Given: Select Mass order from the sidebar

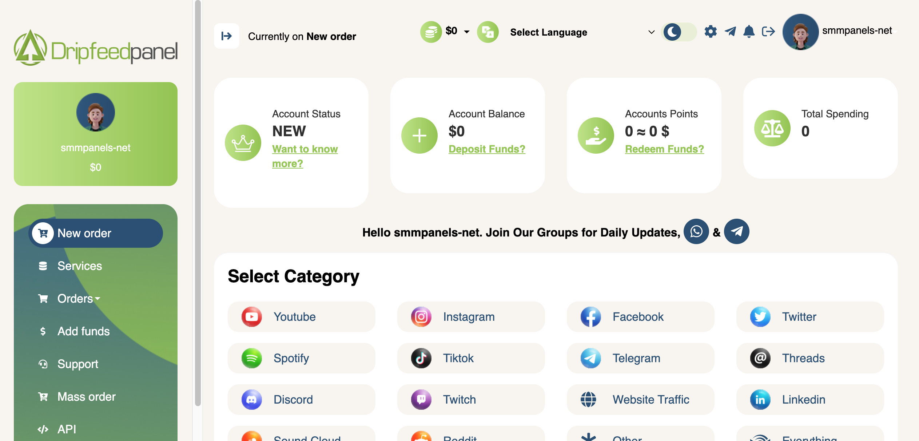Looking at the screenshot, I should pos(86,396).
